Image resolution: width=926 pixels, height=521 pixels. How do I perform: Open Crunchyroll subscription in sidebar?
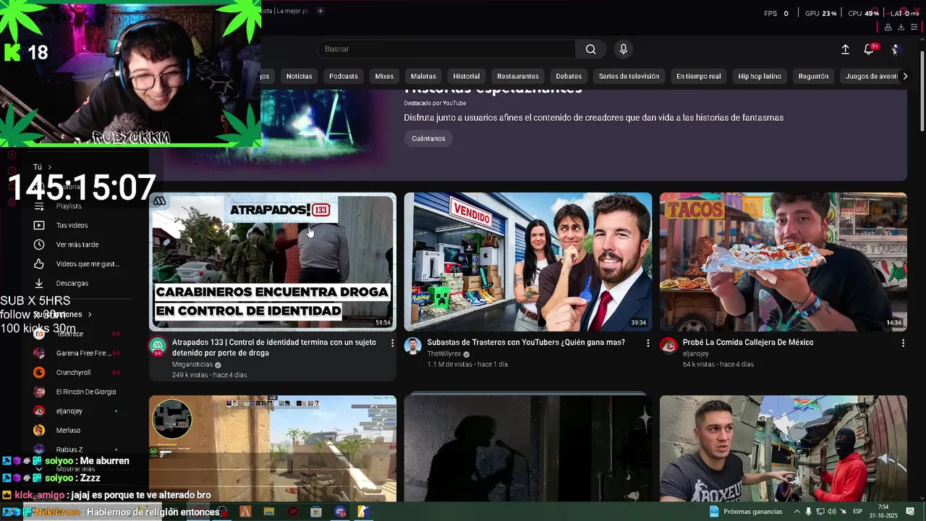click(73, 373)
